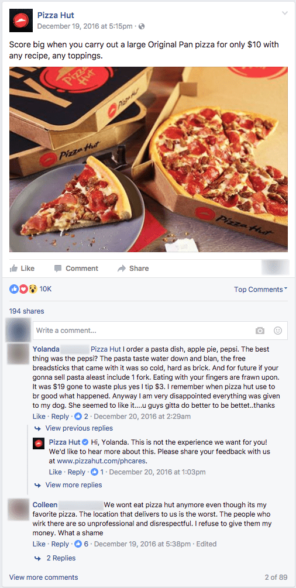The width and height of the screenshot is (296, 588).
Task: Open the 194 shares list
Action: (27, 311)
